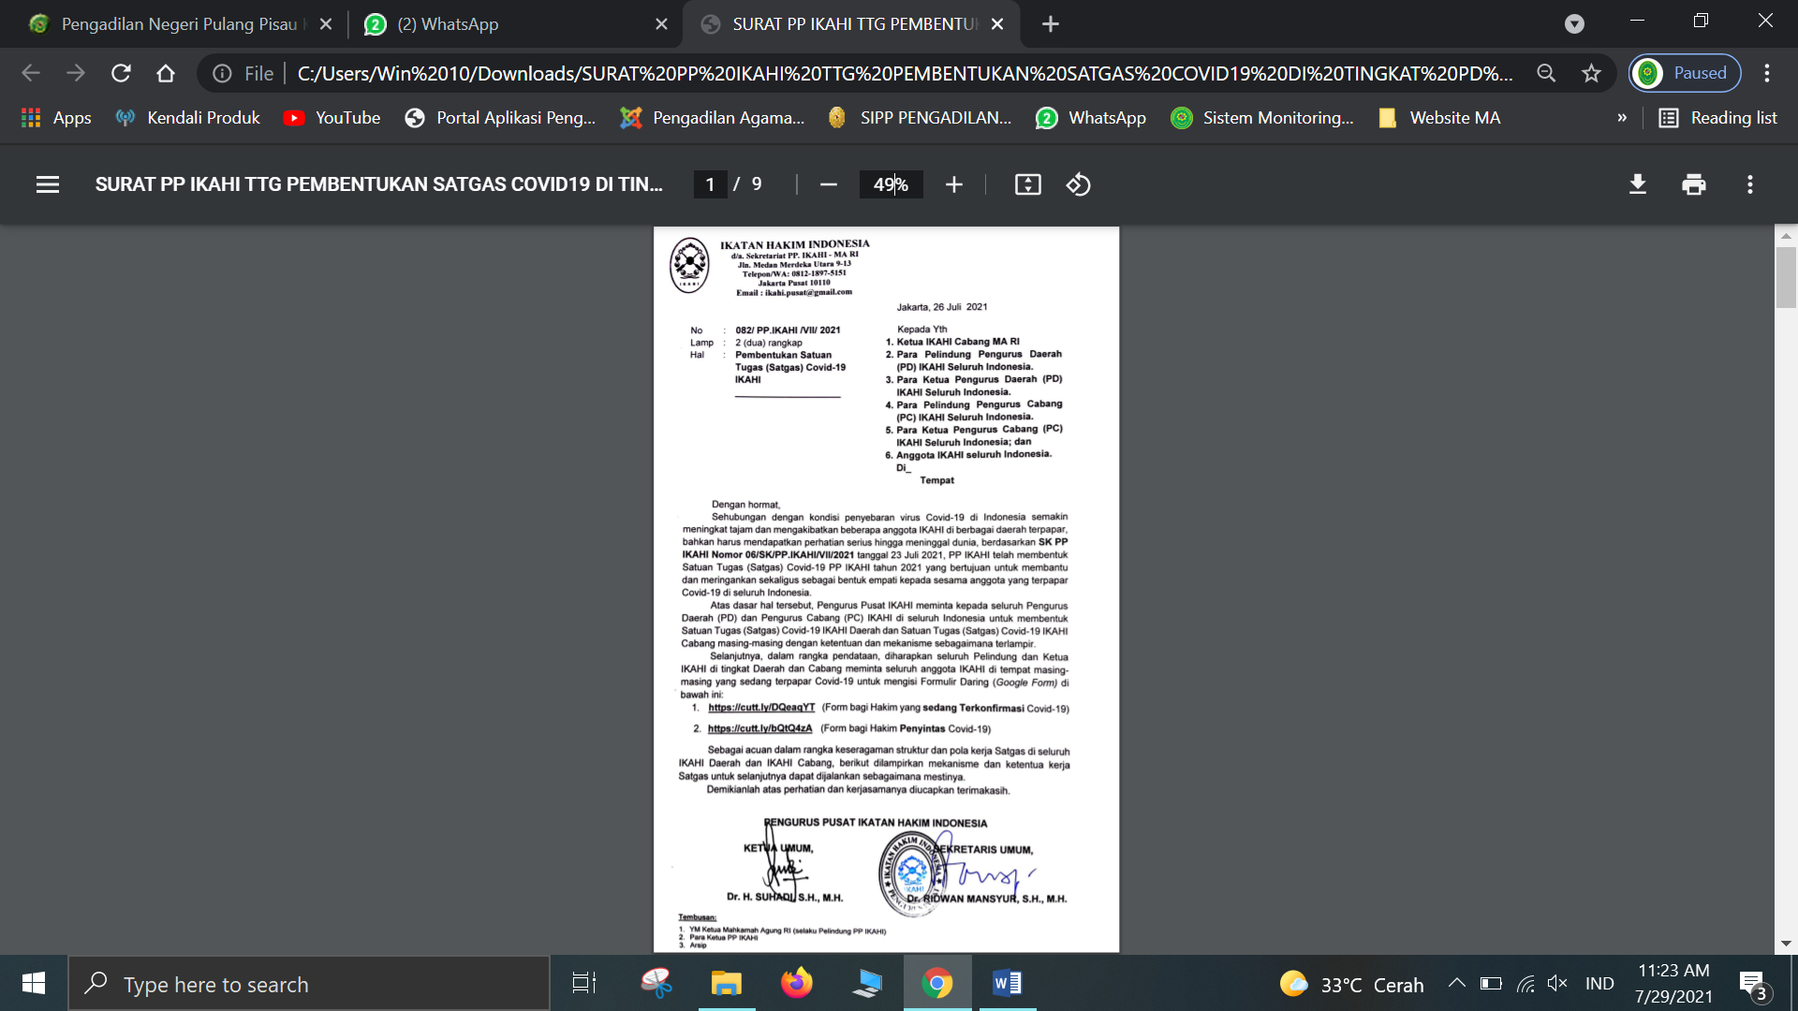Screen dimensions: 1798x1011
Task: Expand hidden bookmarks with chevron
Action: (x=1622, y=118)
